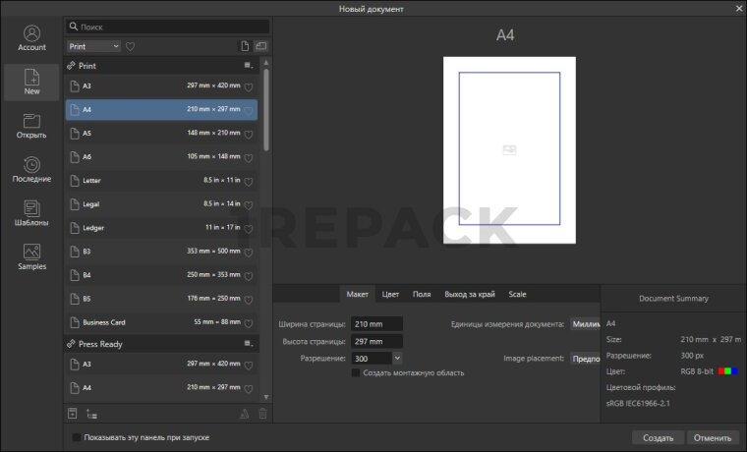Open the Единицы измерения документа dropdown
The height and width of the screenshot is (452, 747).
(584, 323)
